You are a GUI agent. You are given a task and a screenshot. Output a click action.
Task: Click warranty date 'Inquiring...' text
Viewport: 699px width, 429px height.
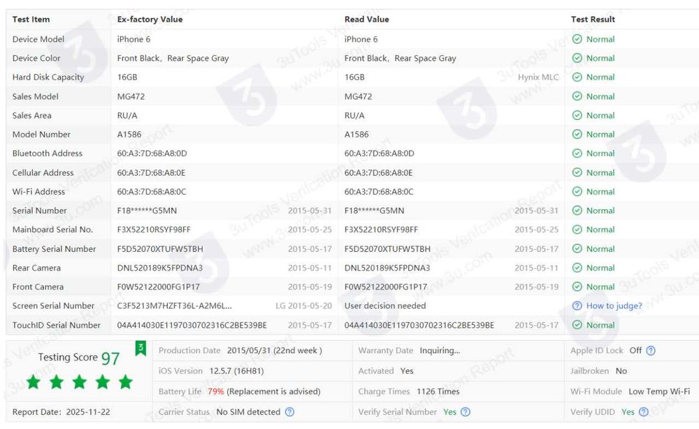440,351
